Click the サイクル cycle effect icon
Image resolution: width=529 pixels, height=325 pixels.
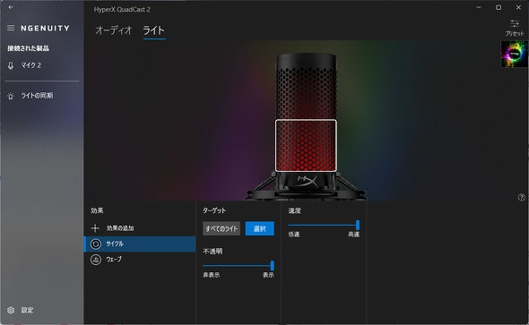tap(96, 244)
